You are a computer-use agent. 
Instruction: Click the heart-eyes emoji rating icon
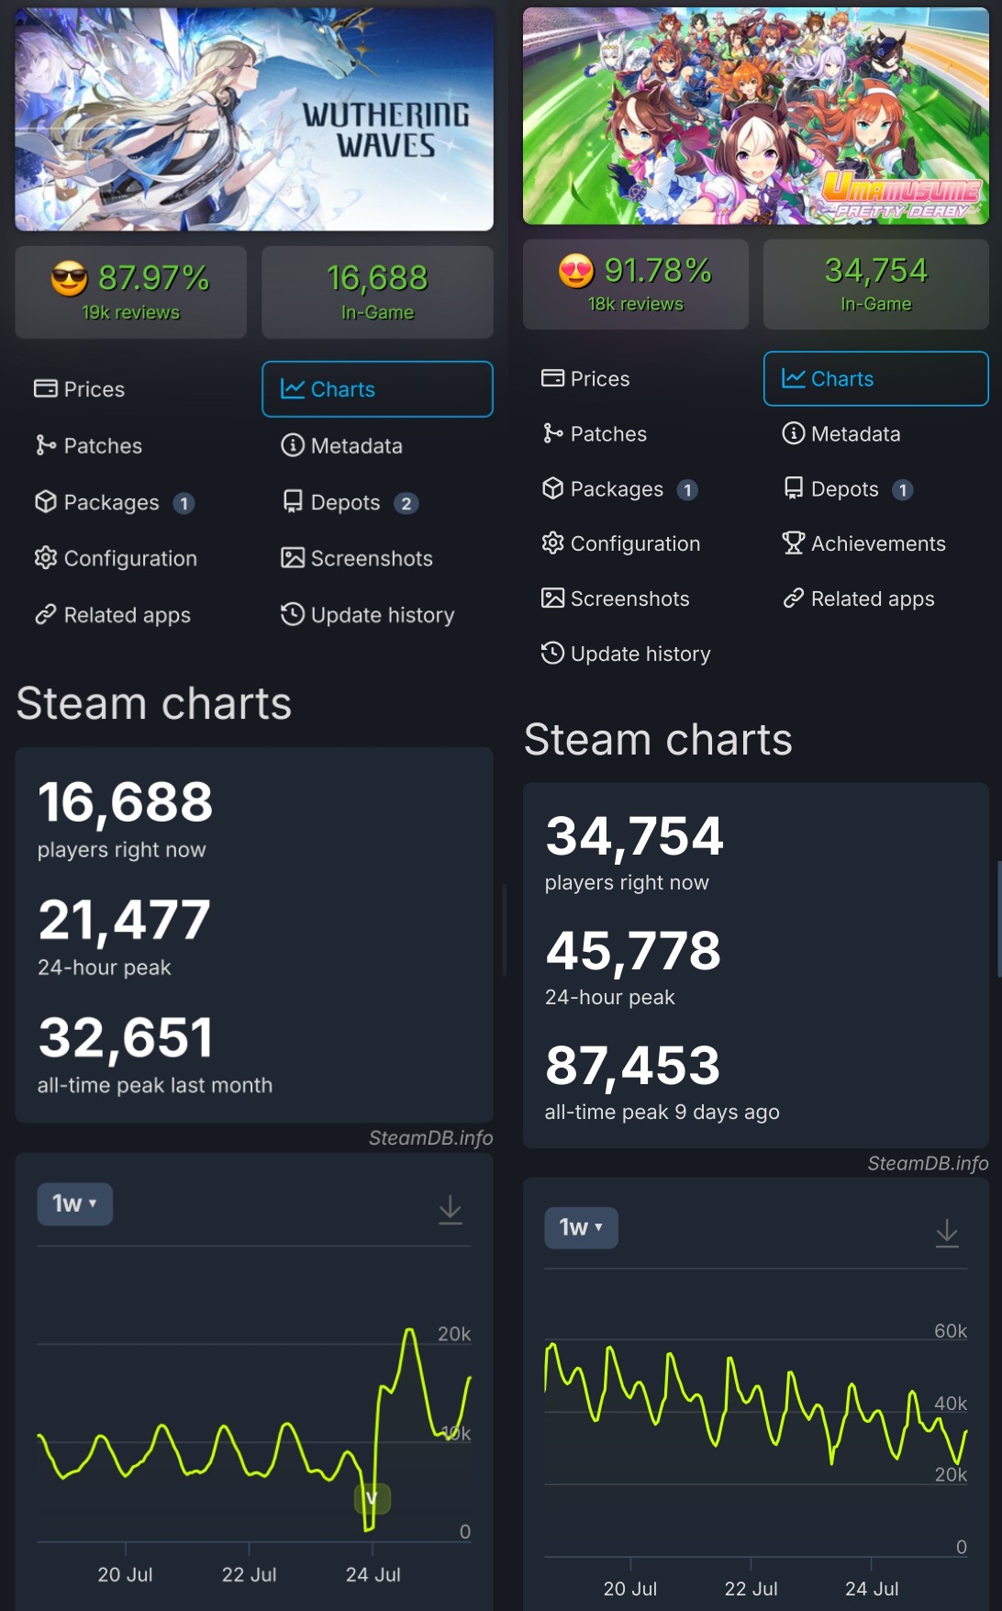[576, 271]
